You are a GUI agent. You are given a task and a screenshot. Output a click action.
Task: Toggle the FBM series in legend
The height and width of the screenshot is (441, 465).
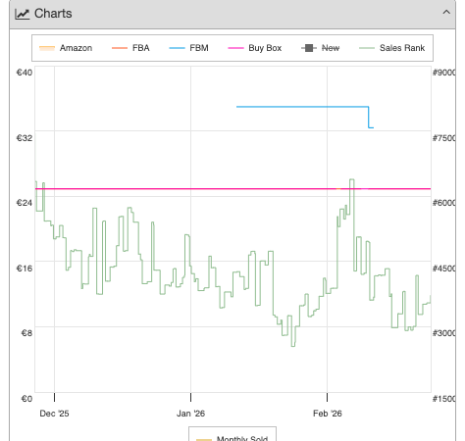pyautogui.click(x=188, y=48)
